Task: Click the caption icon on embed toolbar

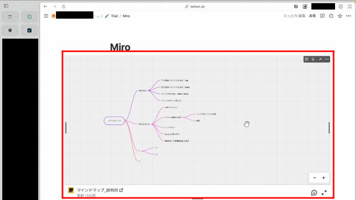Action: (x=313, y=59)
